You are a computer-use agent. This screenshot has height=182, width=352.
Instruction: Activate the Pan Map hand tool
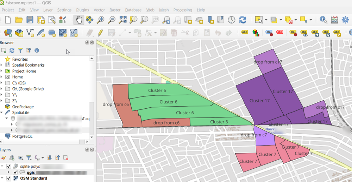pos(79,20)
